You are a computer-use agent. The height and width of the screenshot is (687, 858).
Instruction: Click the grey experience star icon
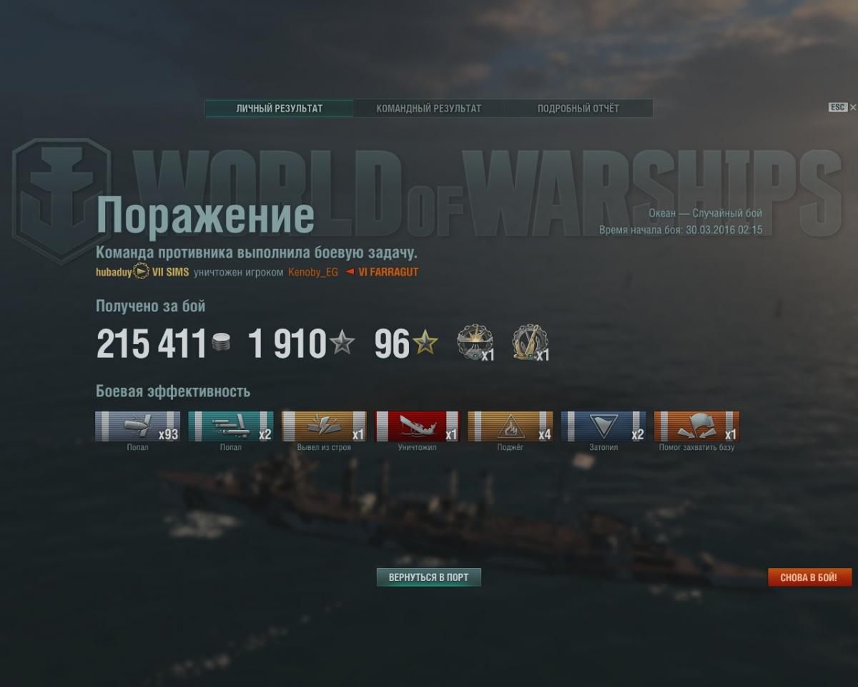coord(342,343)
